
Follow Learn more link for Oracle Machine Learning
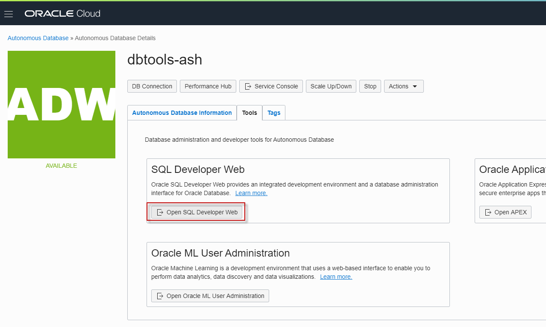pos(336,277)
